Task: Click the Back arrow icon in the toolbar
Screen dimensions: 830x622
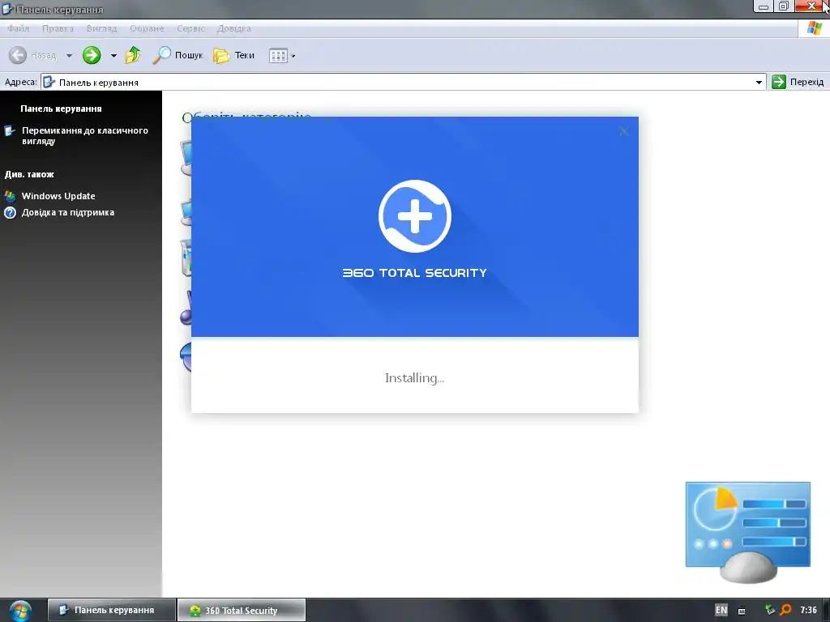Action: click(18, 55)
